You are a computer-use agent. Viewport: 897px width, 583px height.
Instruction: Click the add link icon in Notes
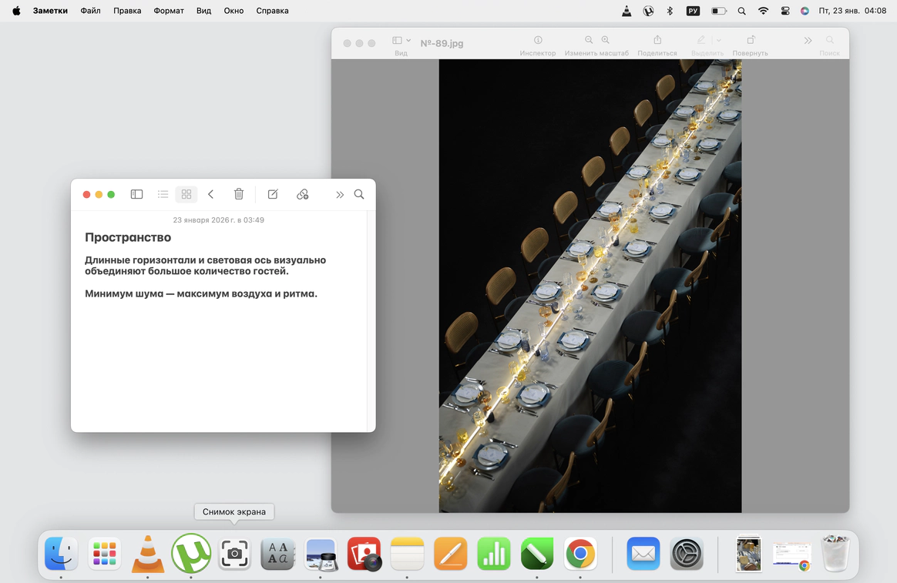(x=303, y=195)
